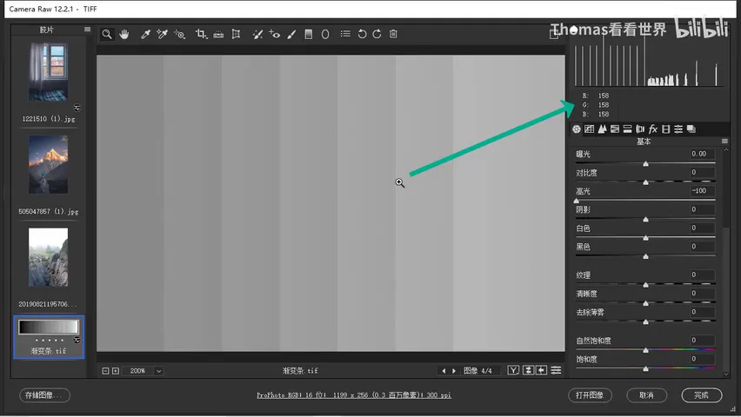Toggle before/after view Y button
Screen dimensions: 741x417
pos(513,370)
